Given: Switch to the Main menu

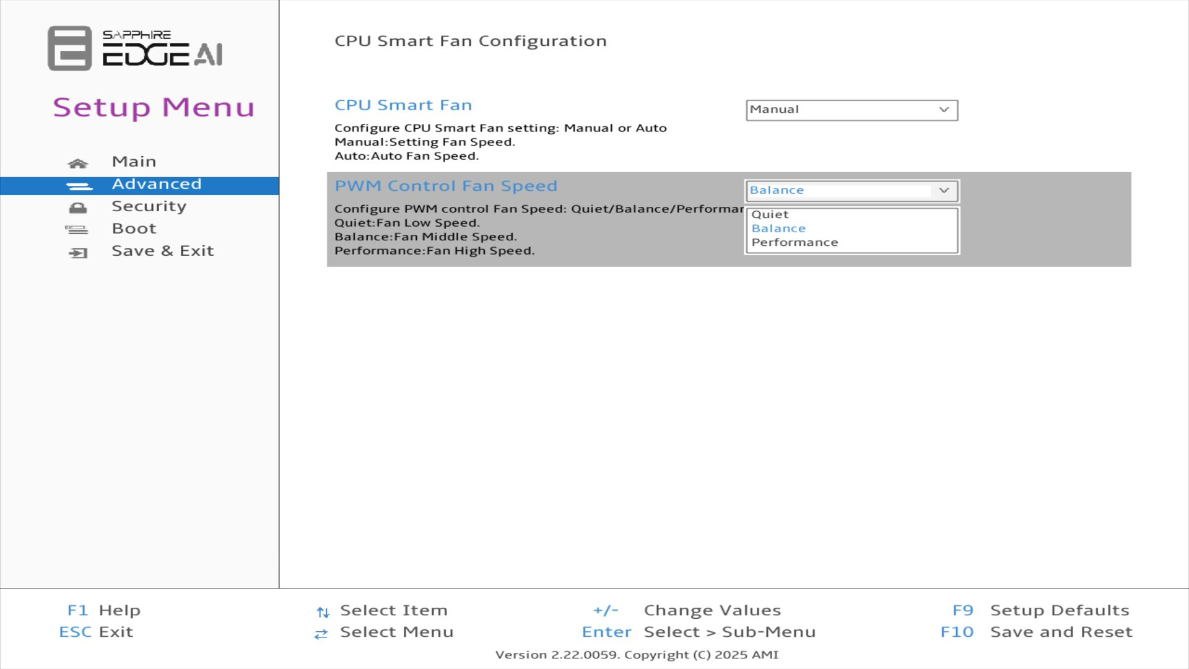Looking at the screenshot, I should pyautogui.click(x=134, y=162).
